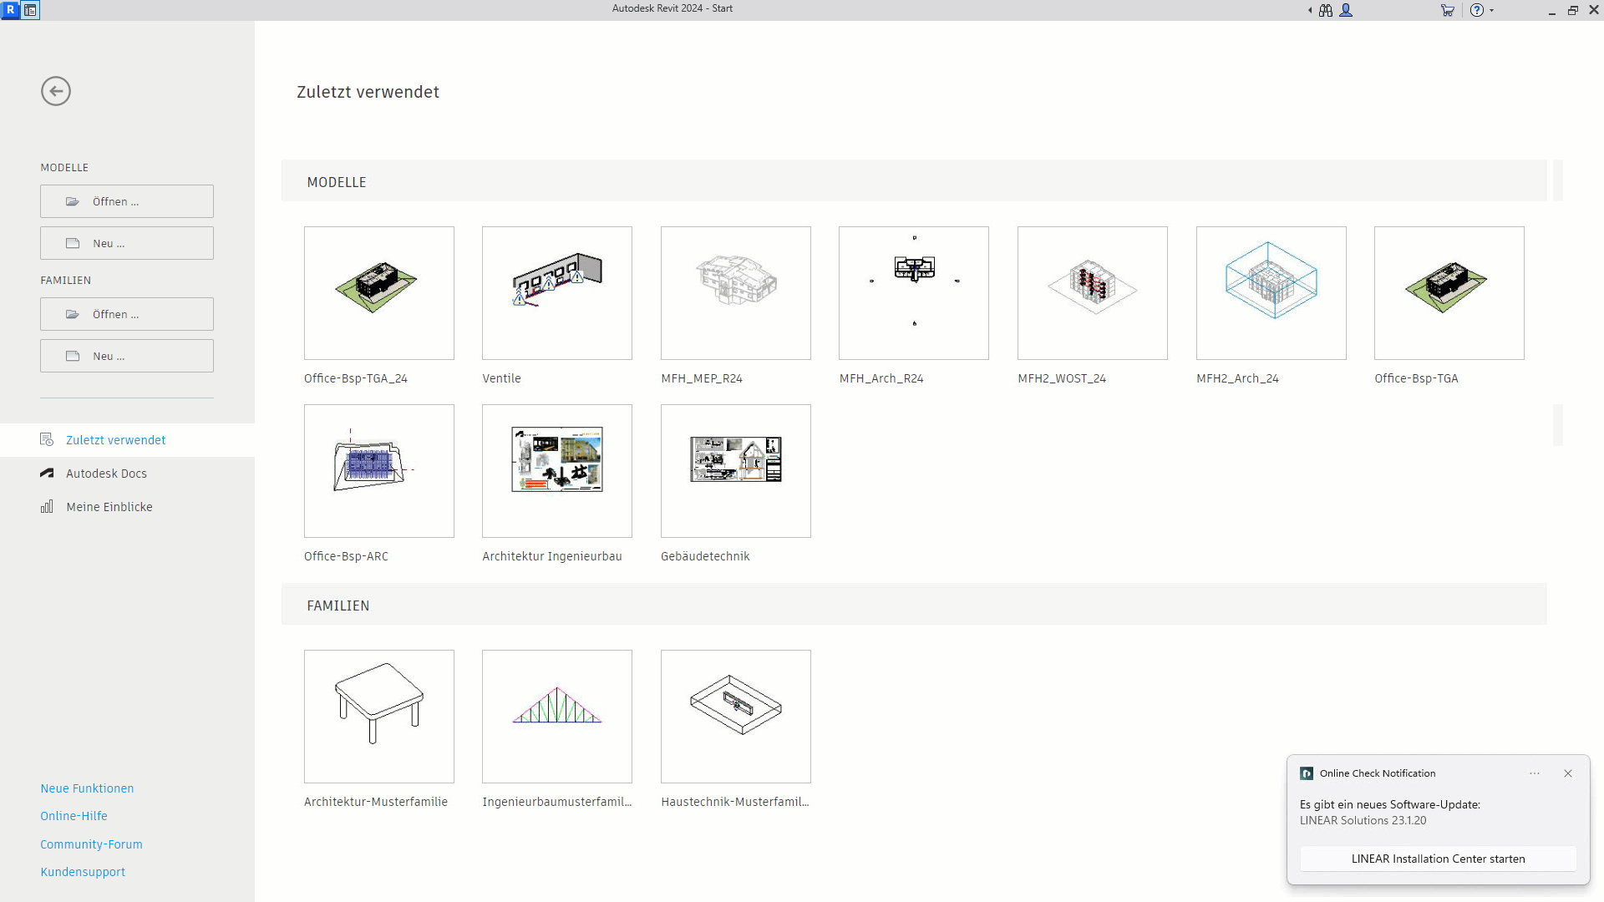Screen dimensions: 1604x902
Task: Open MFH_MEP_R24 model thumbnail
Action: click(736, 293)
